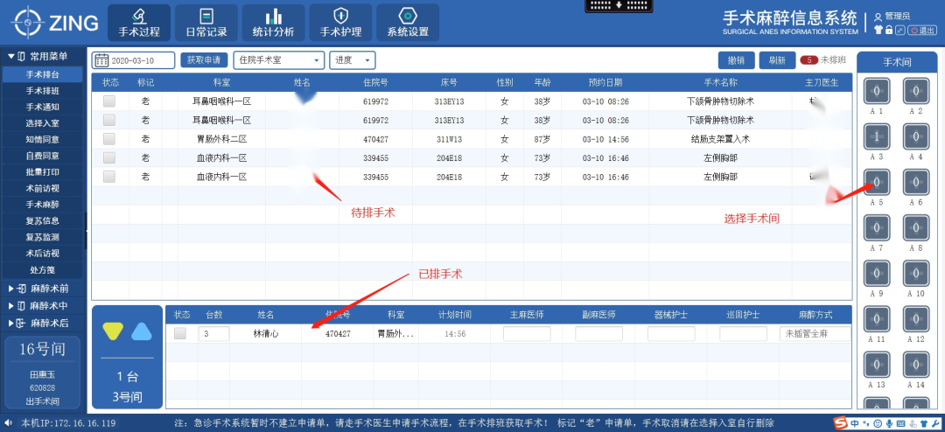Screen dimensions: 945x432
Task: Click the 撤销 button
Action: (736, 60)
